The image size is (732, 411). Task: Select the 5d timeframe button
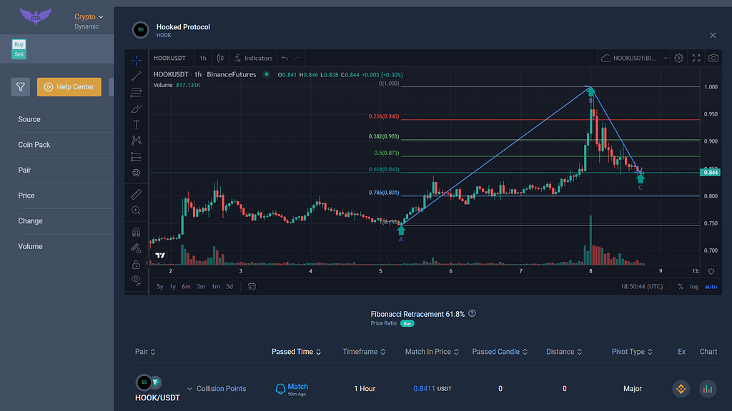tap(229, 285)
